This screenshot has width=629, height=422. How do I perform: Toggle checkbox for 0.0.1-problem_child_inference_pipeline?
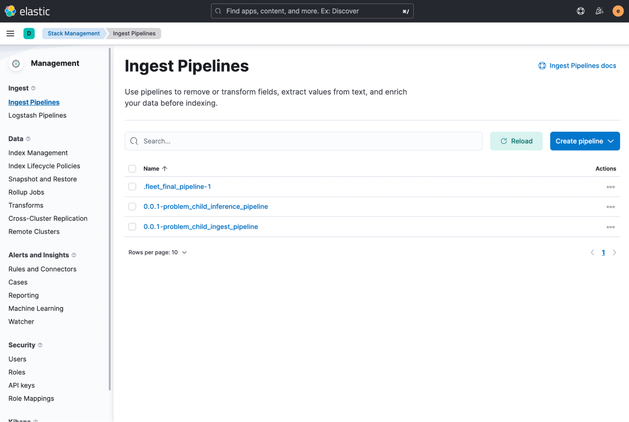[132, 206]
